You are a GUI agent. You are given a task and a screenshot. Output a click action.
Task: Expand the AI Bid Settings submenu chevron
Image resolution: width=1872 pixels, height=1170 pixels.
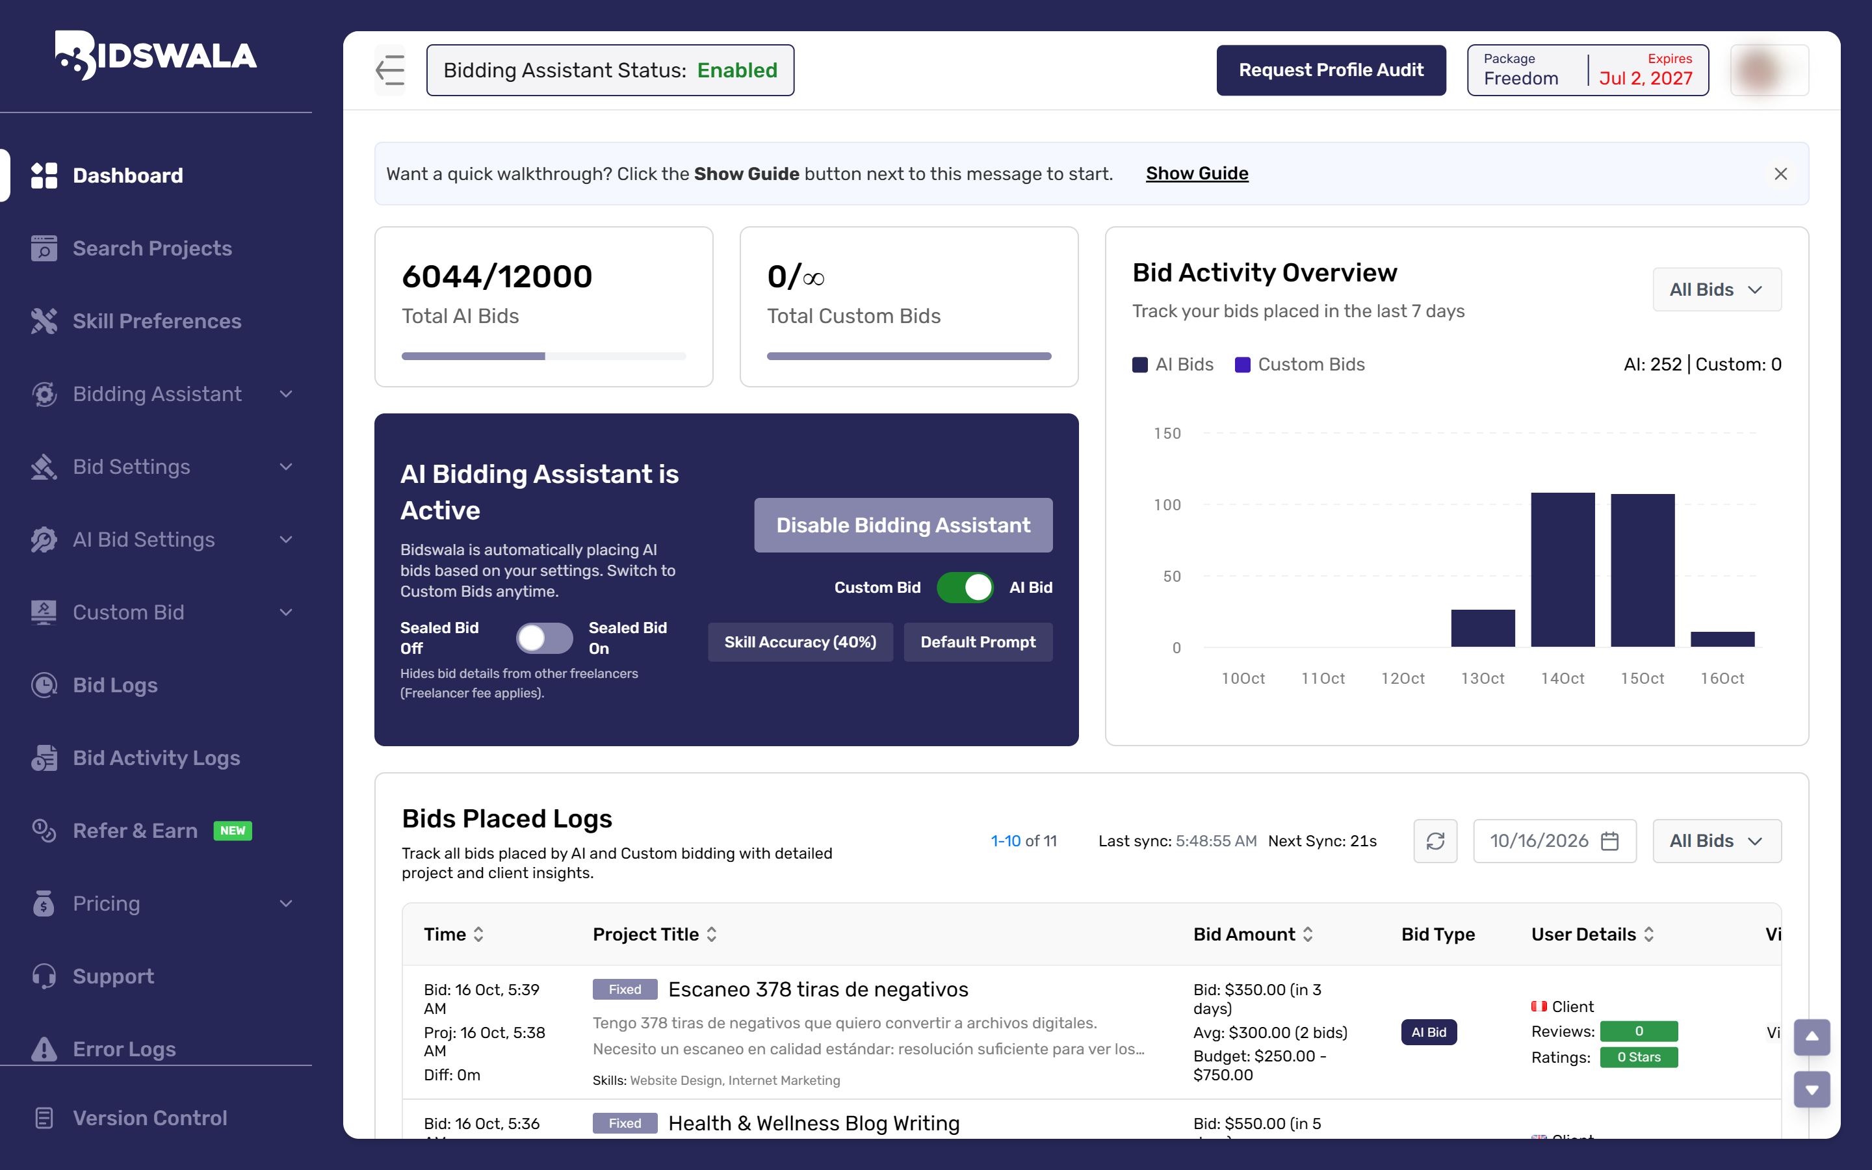pos(286,539)
